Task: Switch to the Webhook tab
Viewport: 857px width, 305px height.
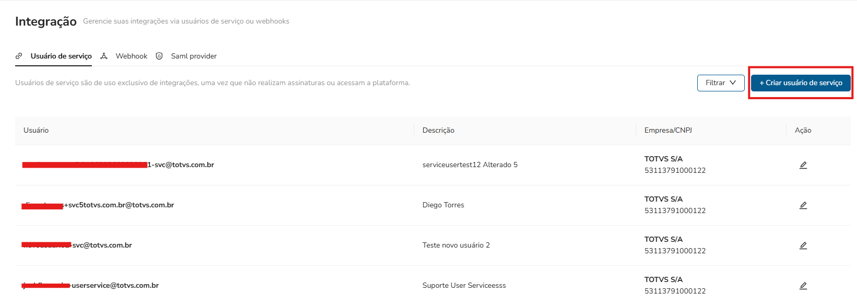Action: pyautogui.click(x=132, y=56)
